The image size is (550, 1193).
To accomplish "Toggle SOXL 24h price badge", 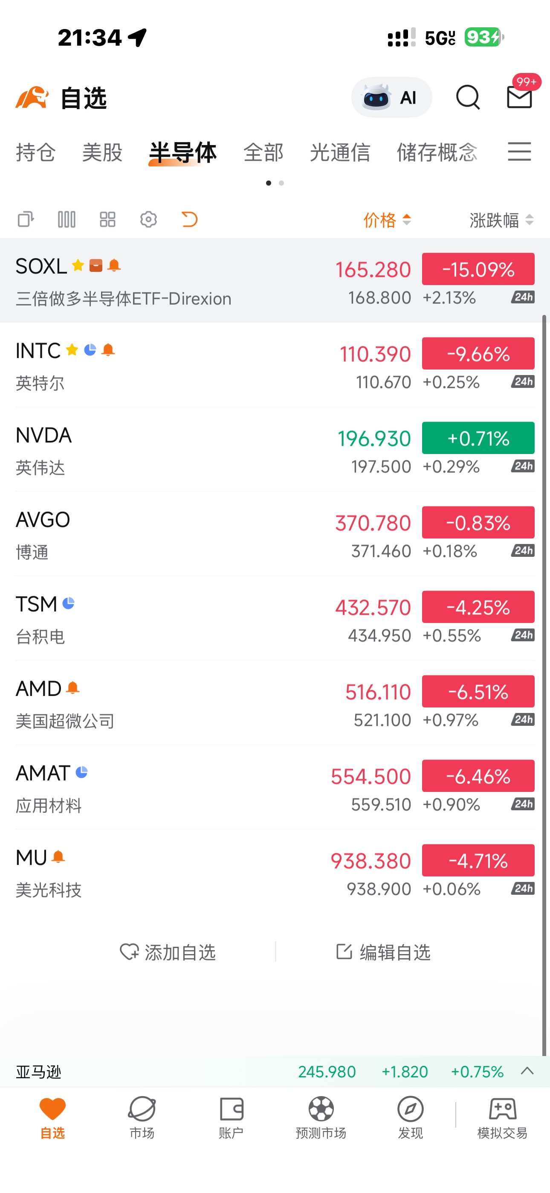I will (523, 297).
